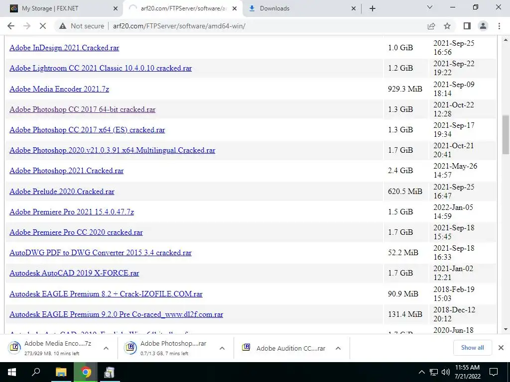This screenshot has width=510, height=382.
Task: Click Adobe Audition CC download item icon
Action: 246,348
